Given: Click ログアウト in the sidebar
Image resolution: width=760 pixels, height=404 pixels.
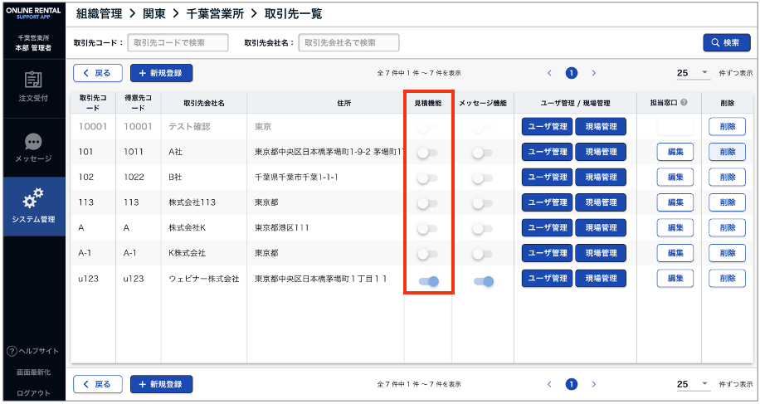Looking at the screenshot, I should (x=33, y=393).
